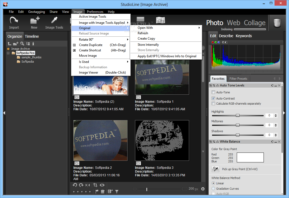Collapse the right panel with the edge arrow
Image resolution: width=289 pixels, height=198 pixels.
click(284, 113)
